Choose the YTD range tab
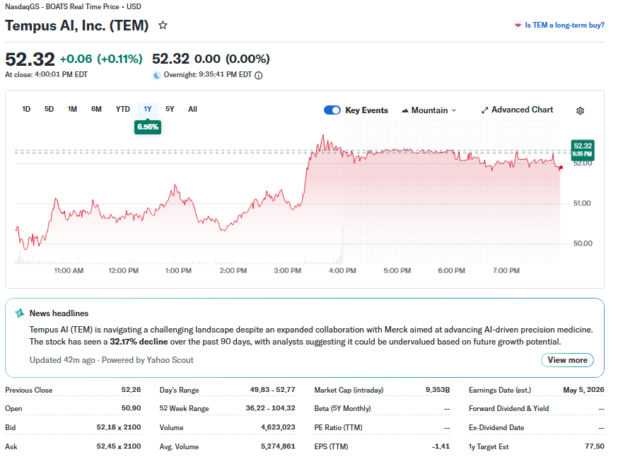Screen dimensions: 618x457 [x=122, y=109]
